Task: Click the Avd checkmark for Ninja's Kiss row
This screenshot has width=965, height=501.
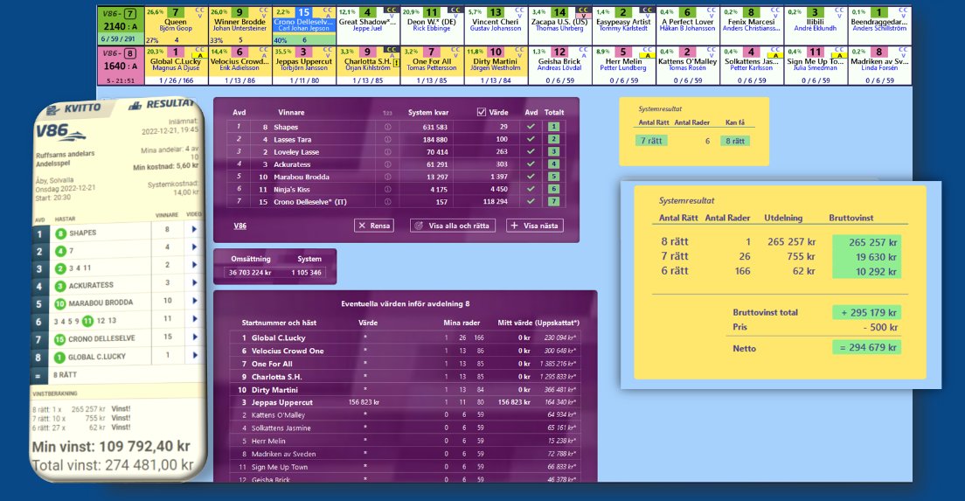Action: 531,189
